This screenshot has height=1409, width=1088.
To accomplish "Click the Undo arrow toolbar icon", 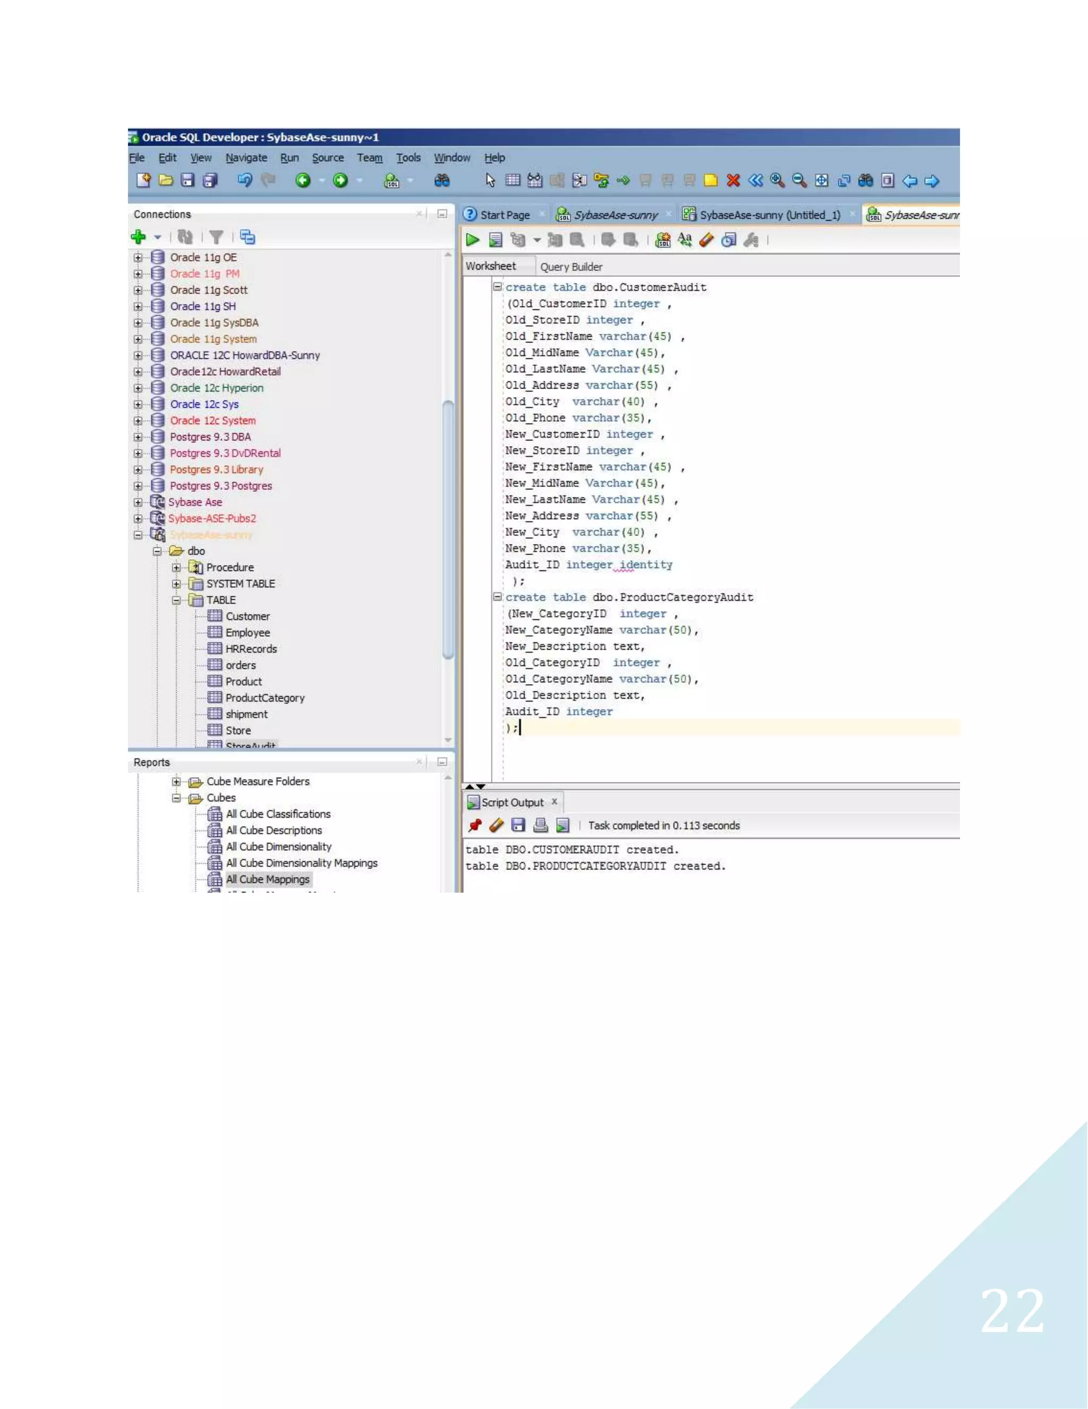I will coord(245,181).
